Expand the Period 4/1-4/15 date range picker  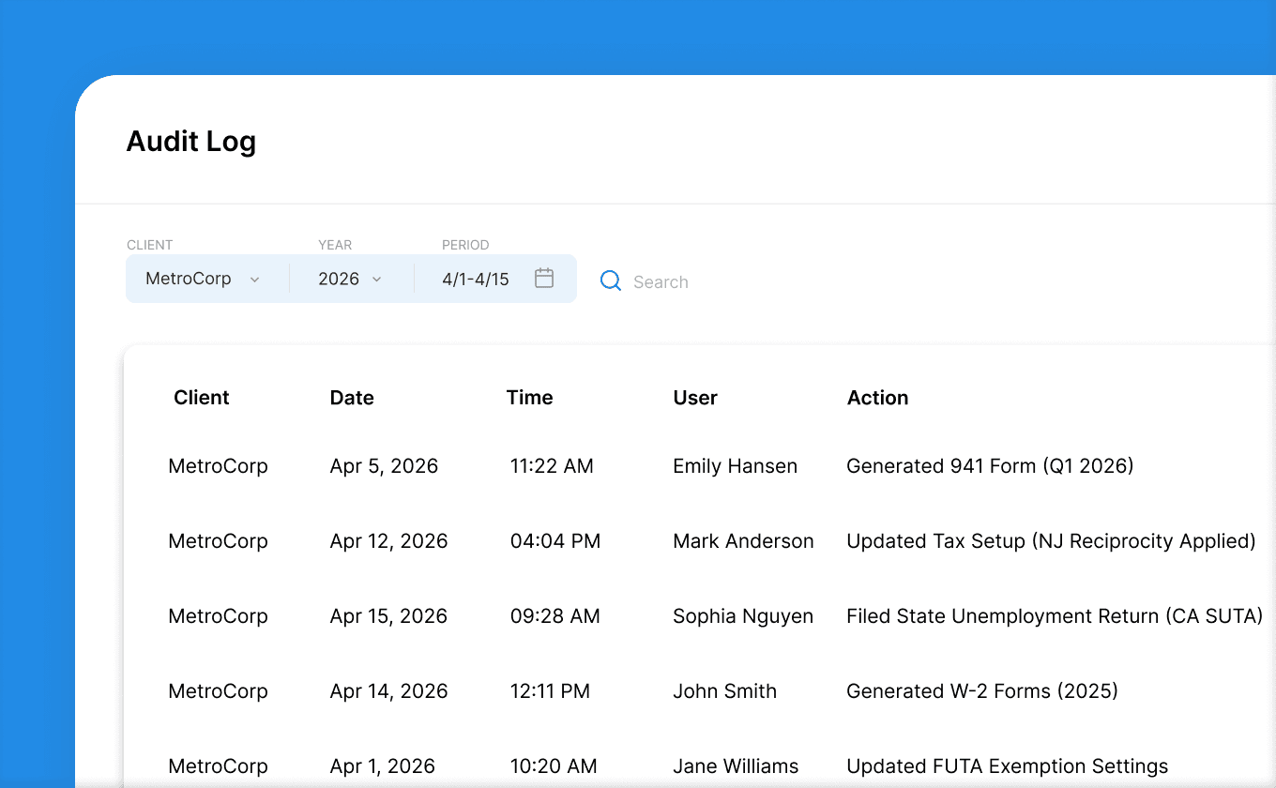476,279
